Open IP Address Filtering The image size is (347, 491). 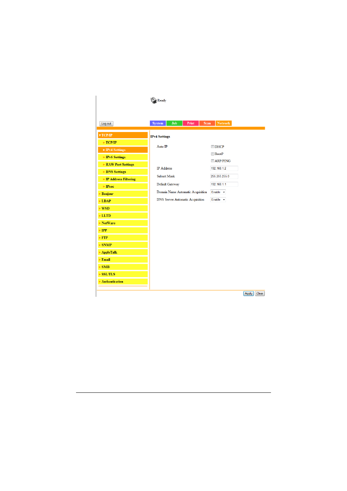coord(123,179)
